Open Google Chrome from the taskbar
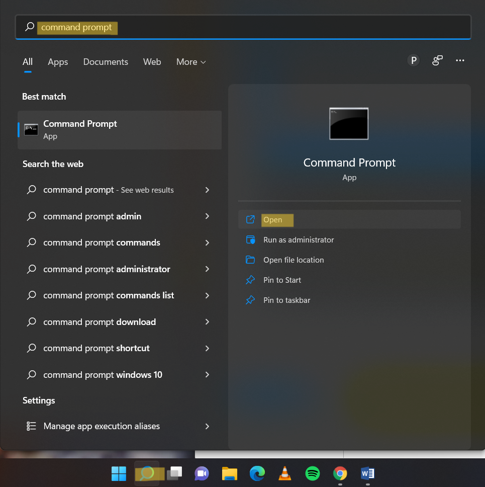 (340, 473)
